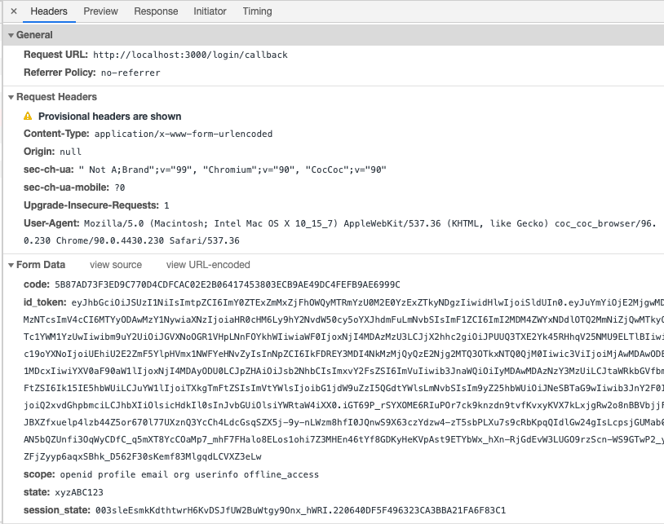Click the scope value text
This screenshot has height=524, width=664.
(x=189, y=474)
